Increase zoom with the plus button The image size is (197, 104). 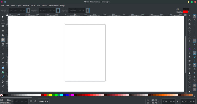click(174, 101)
